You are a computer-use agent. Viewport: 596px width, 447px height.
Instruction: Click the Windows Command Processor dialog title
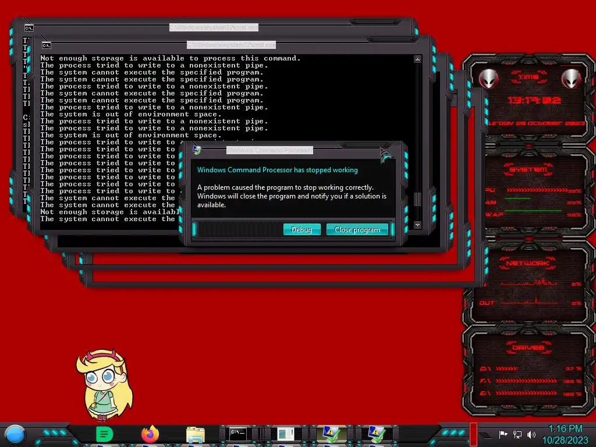270,150
